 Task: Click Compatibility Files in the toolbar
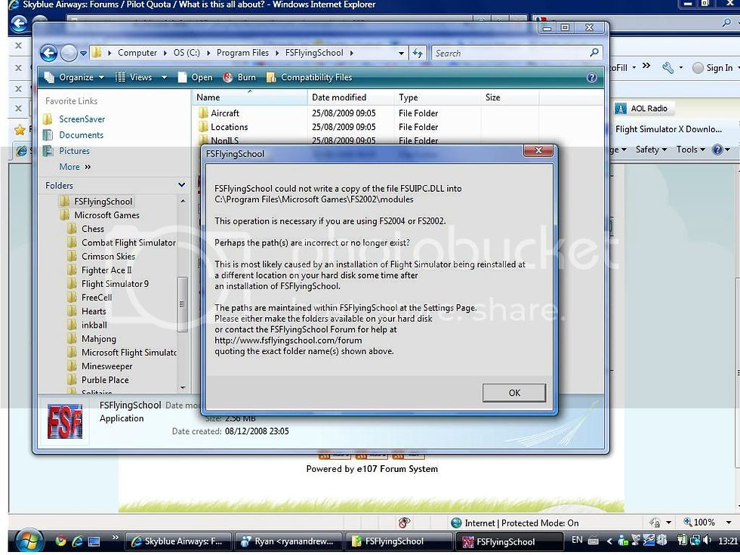(309, 77)
